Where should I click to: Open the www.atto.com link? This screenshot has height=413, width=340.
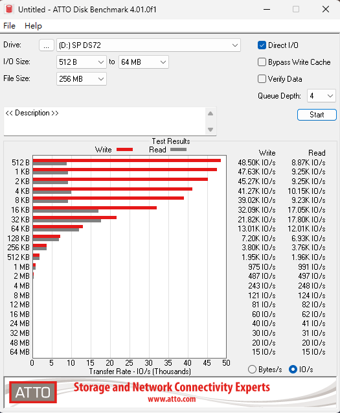click(x=172, y=399)
